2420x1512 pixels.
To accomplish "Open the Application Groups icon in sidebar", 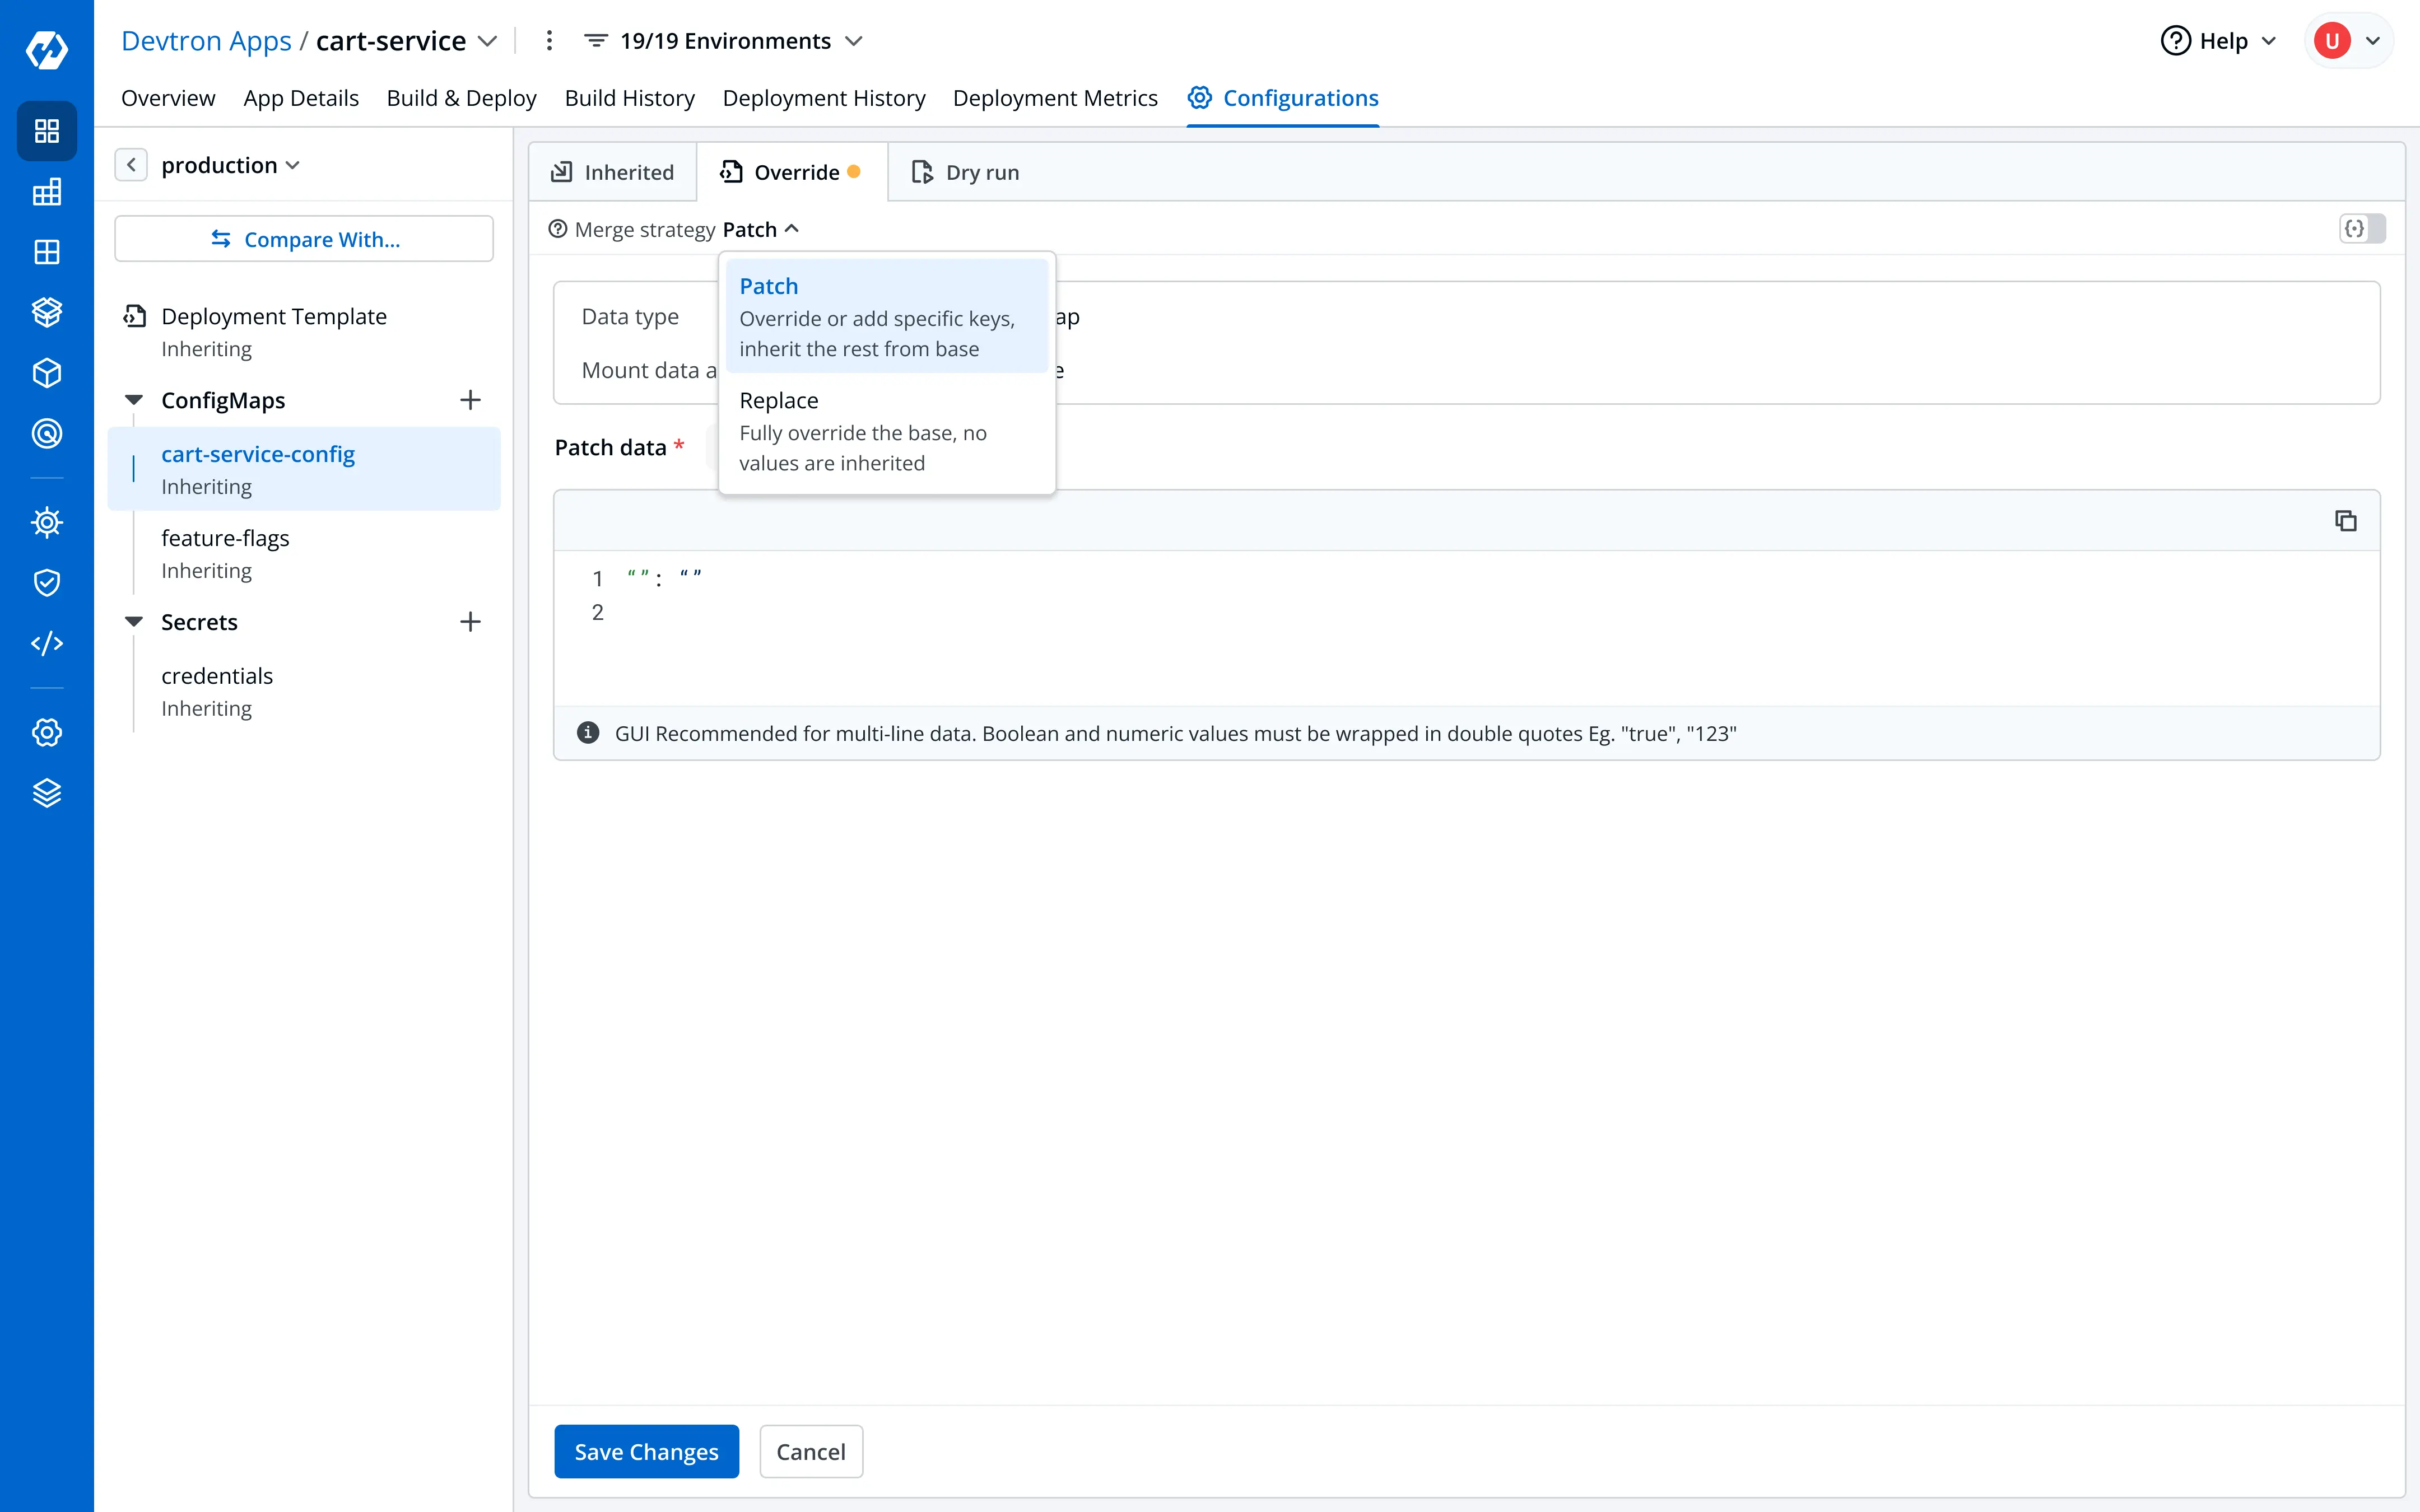I will click(47, 252).
